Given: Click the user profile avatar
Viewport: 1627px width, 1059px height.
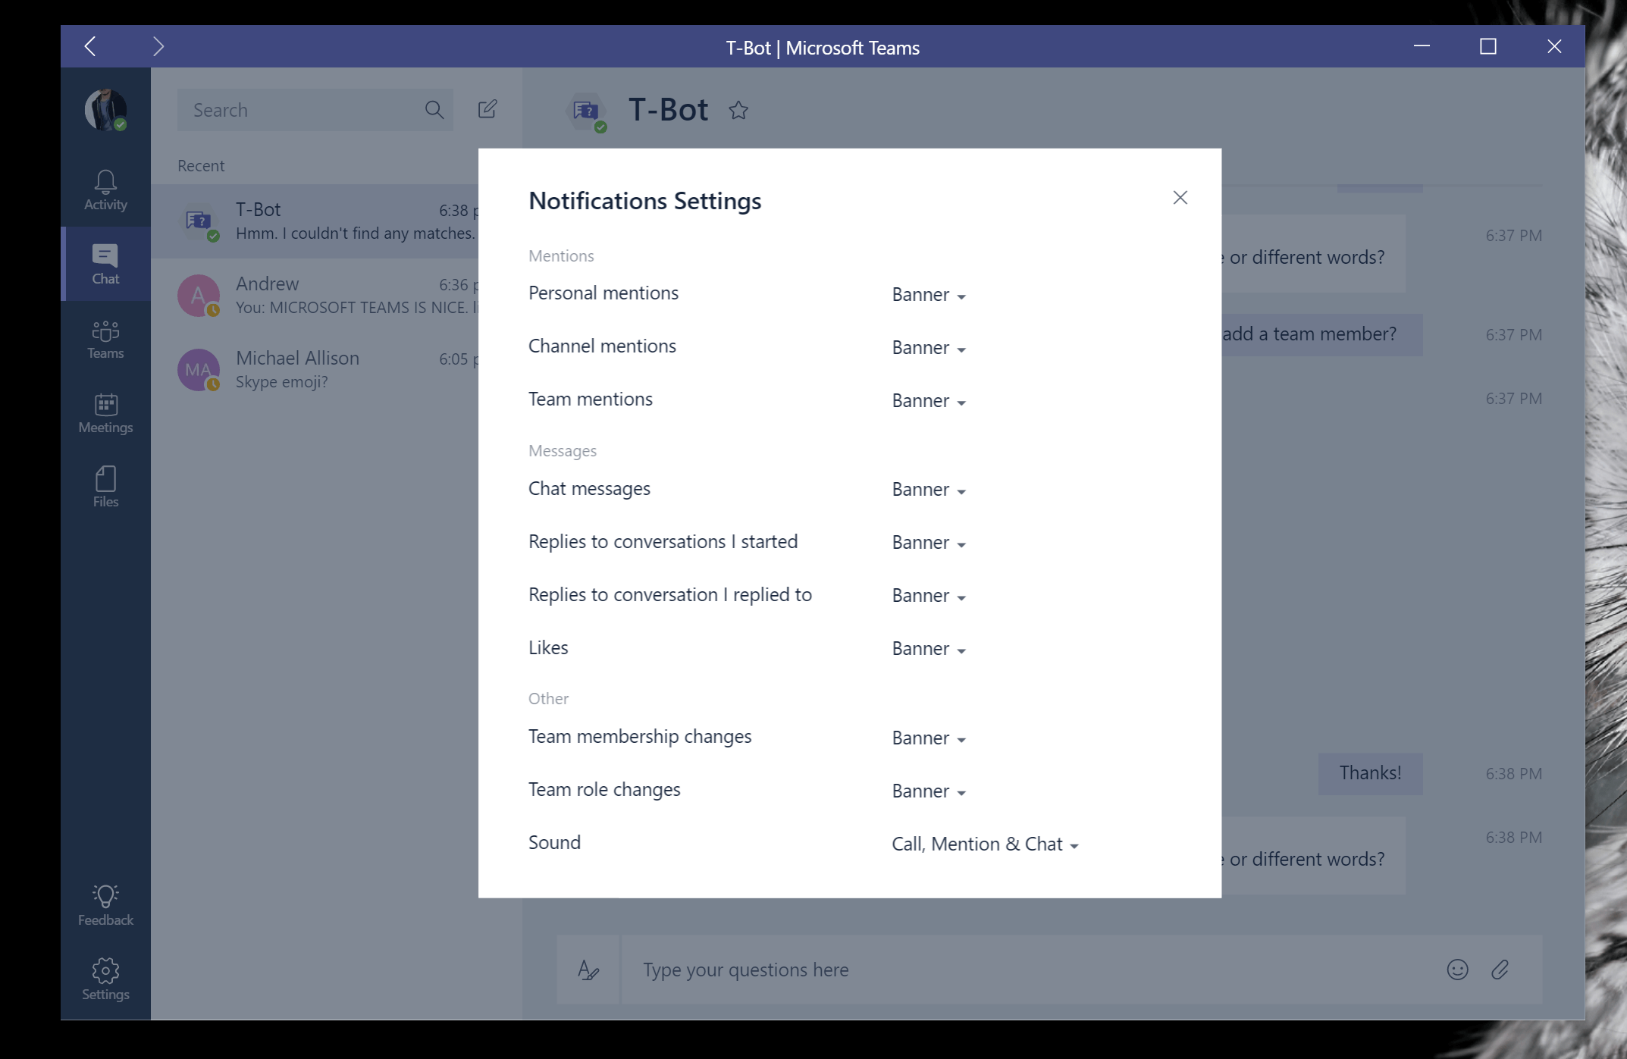Looking at the screenshot, I should [x=105, y=110].
